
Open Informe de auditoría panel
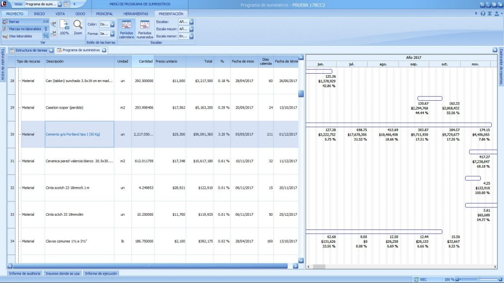[25, 273]
